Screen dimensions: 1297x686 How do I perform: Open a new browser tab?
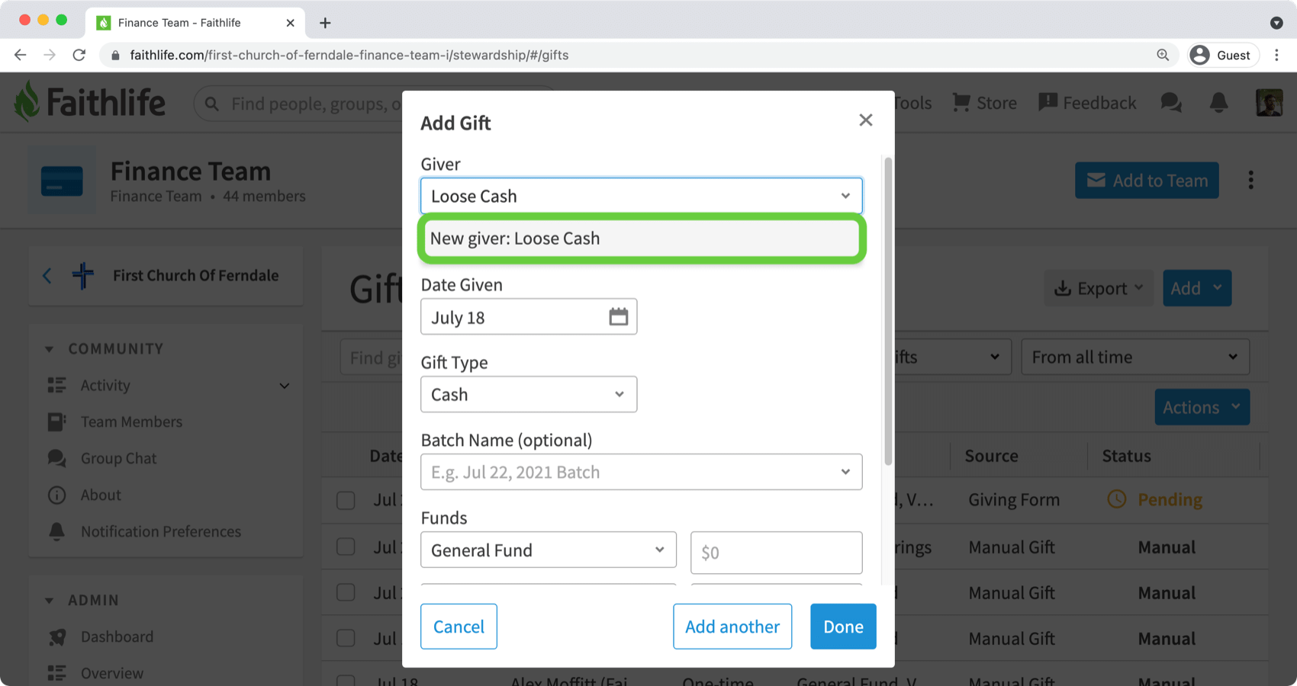coord(325,23)
